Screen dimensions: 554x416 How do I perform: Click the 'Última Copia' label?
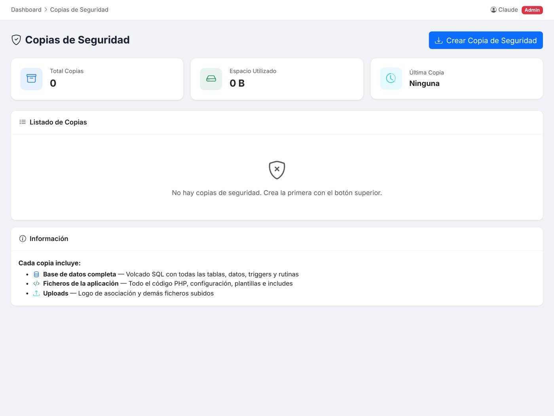(427, 73)
